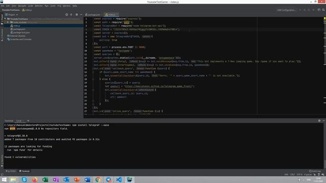This screenshot has height=183, width=326.
Task: Open Visual Studio Code from the taskbar
Action: [119, 179]
